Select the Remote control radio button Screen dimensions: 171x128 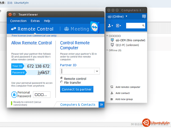[x=61, y=78]
